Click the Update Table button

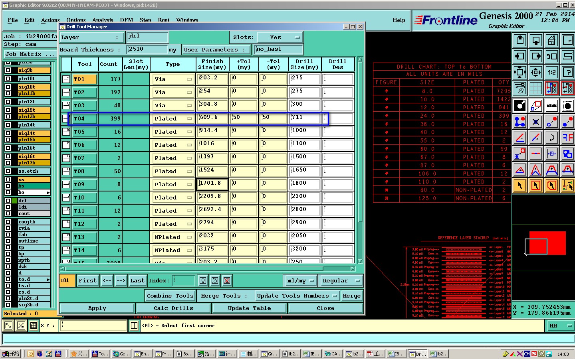(249, 308)
